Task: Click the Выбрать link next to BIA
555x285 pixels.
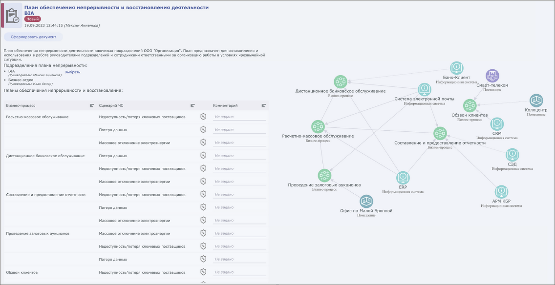Action: click(x=72, y=72)
